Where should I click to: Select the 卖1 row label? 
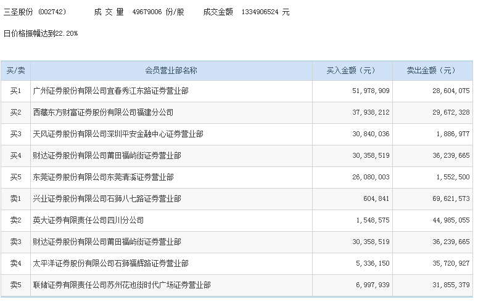[15, 199]
